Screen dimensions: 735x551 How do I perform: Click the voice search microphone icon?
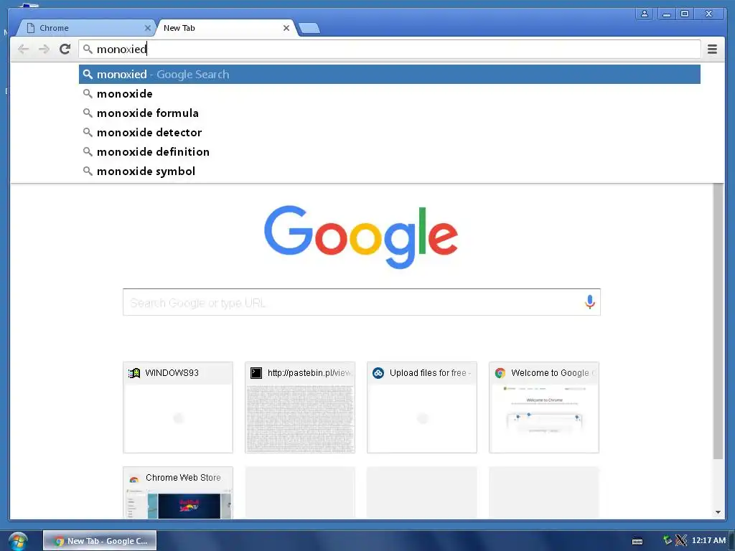590,302
